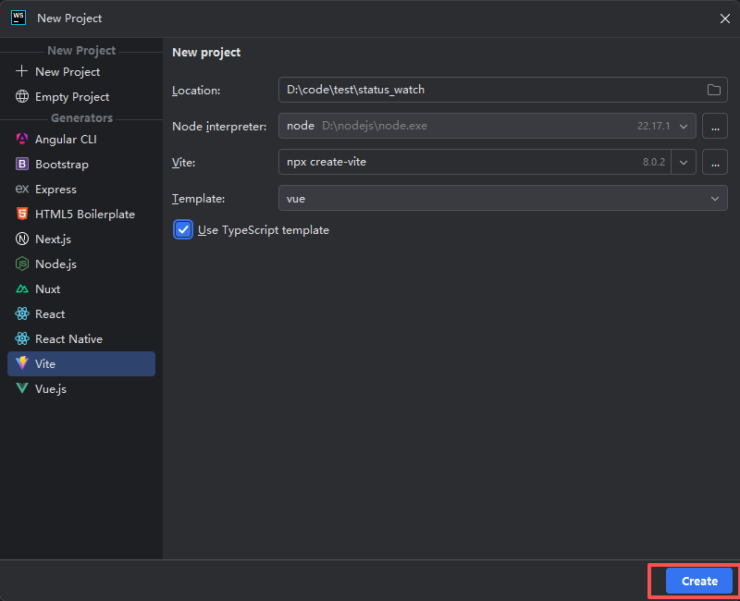Choose the Express generator

81,190
